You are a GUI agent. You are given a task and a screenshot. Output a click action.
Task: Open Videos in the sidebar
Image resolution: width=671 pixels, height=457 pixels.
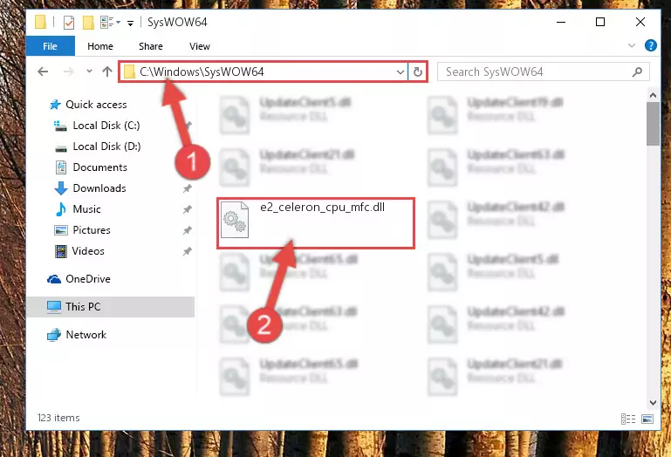[x=88, y=251]
